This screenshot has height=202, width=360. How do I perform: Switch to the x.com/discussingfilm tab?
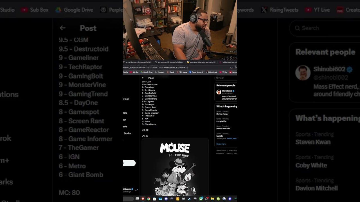tap(138, 62)
